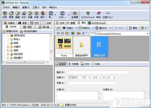
Task: Click the 额外 (Extras) treasure chest icon
Action: click(x=43, y=15)
